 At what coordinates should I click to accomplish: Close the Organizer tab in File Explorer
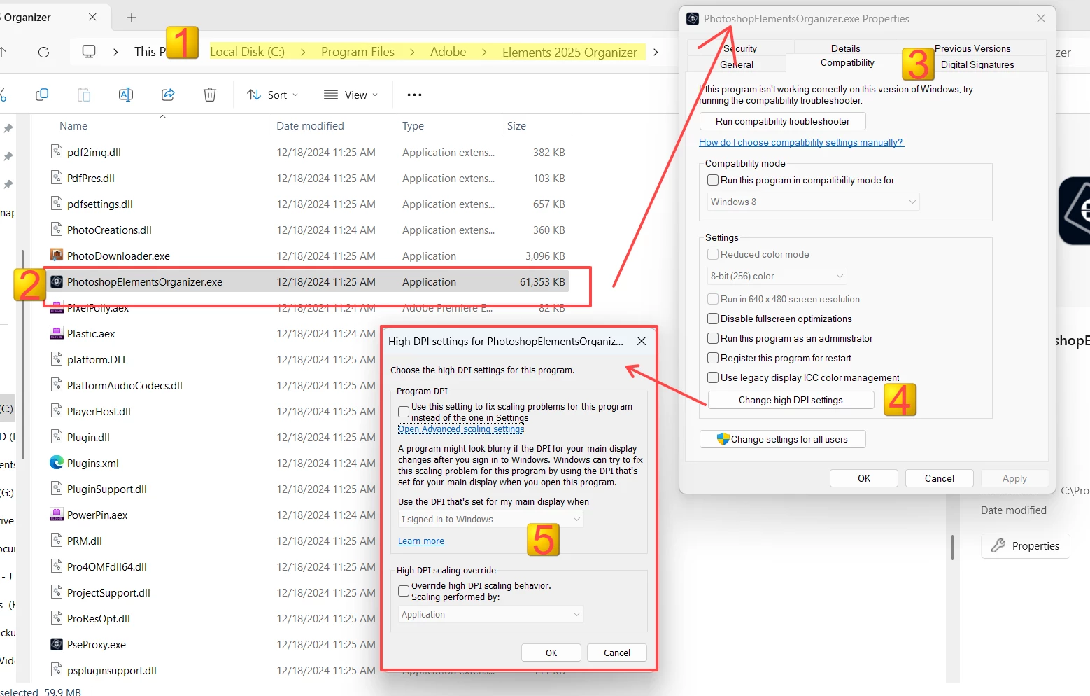point(92,17)
